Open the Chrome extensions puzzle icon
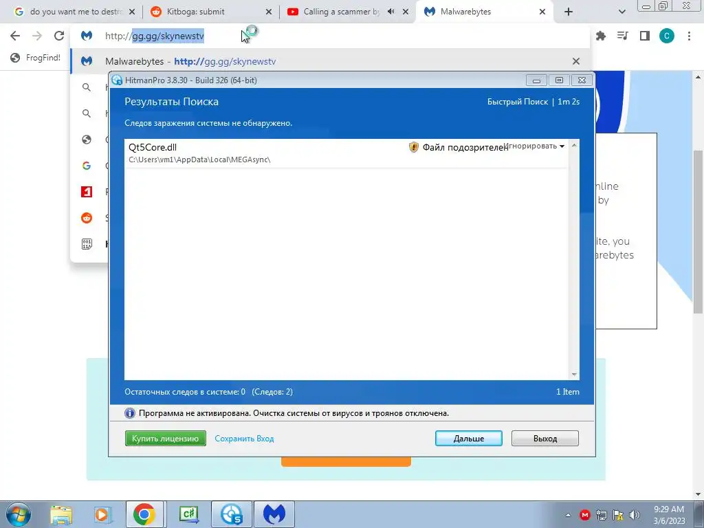The image size is (704, 528). coord(601,36)
